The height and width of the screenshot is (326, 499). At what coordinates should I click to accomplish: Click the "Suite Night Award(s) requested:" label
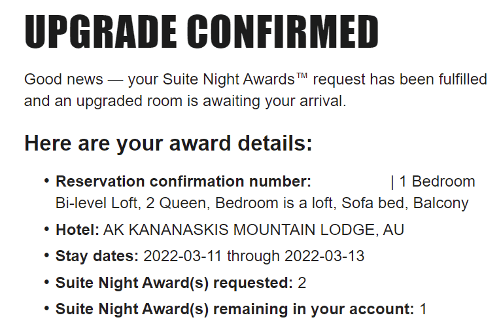174,283
